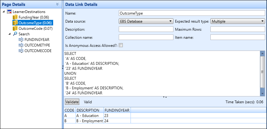Open the Expected result type dropdown
267x129 pixels.
pos(237,21)
